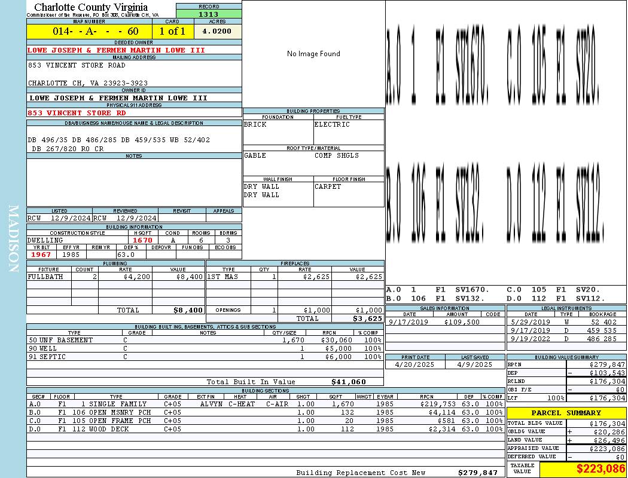The image size is (628, 478).
Task: Select the MADISON district sidebar label
Action: tap(14, 239)
